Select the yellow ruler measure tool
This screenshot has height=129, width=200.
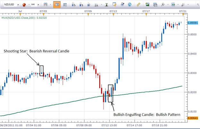(138, 4)
